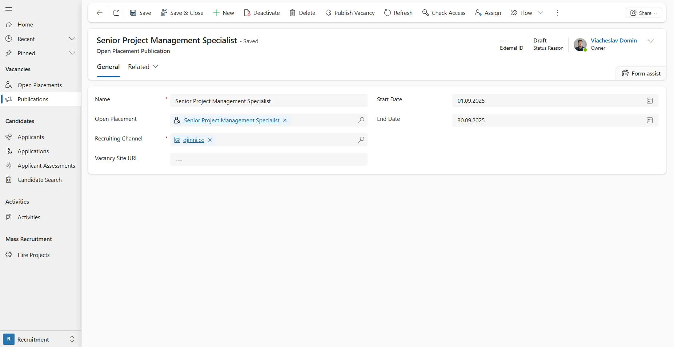Click the Vacancy Site URL field

(269, 160)
